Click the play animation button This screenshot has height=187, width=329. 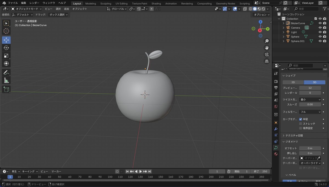click(x=141, y=171)
